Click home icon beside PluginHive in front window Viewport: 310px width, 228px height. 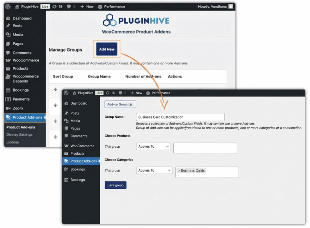tap(74, 93)
